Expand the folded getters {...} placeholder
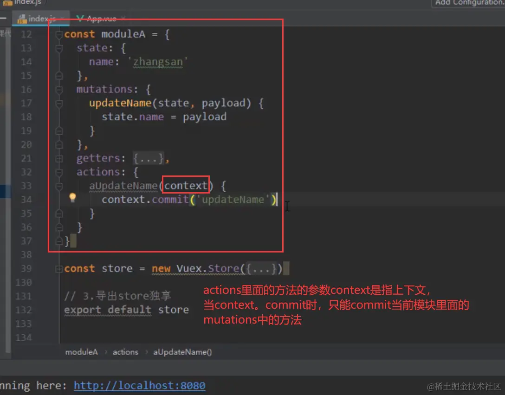 [149, 158]
